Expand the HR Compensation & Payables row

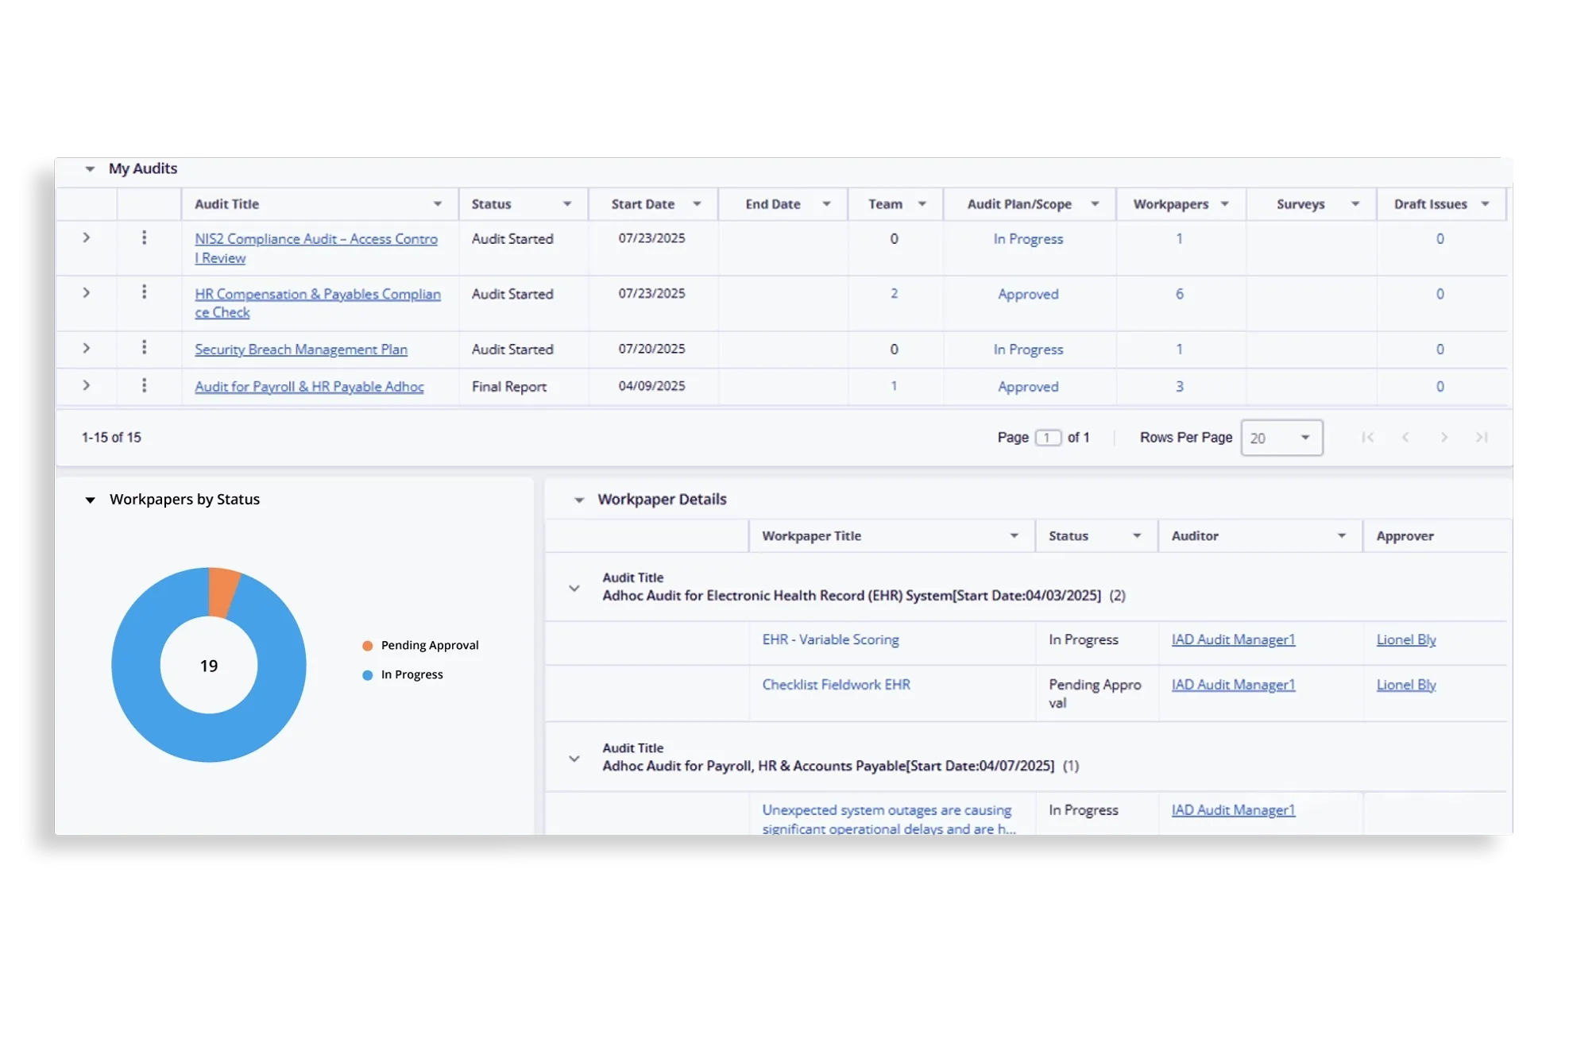tap(87, 293)
